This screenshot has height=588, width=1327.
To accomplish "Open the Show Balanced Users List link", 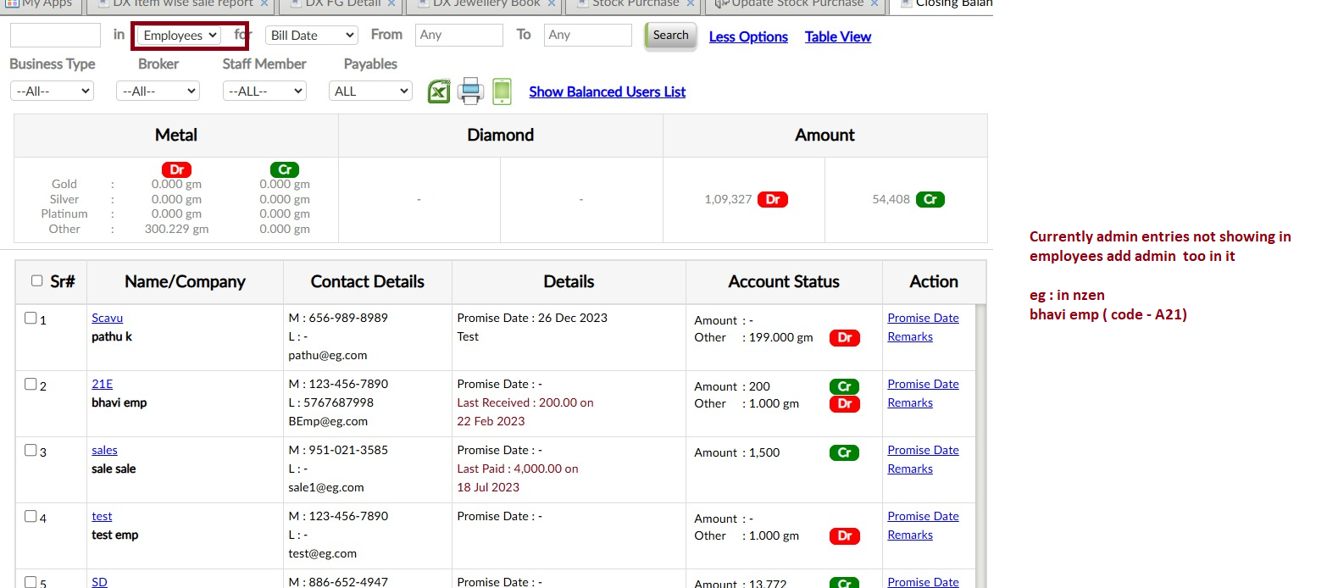I will coord(607,92).
